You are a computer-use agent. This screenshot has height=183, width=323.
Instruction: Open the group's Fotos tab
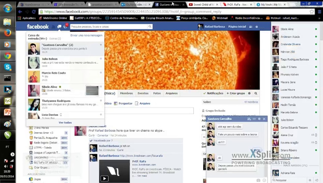[x=157, y=93]
